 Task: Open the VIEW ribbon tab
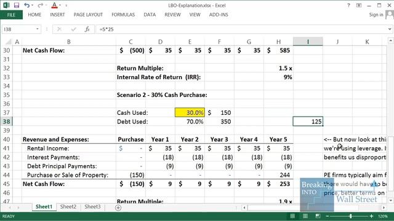195,15
